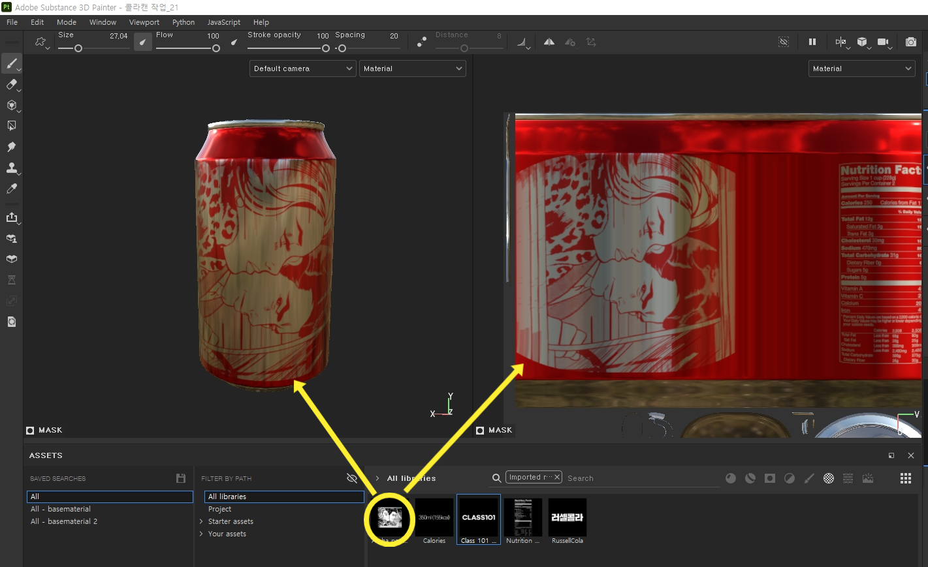
Task: Toggle pen pressure for Size
Action: pyautogui.click(x=143, y=42)
